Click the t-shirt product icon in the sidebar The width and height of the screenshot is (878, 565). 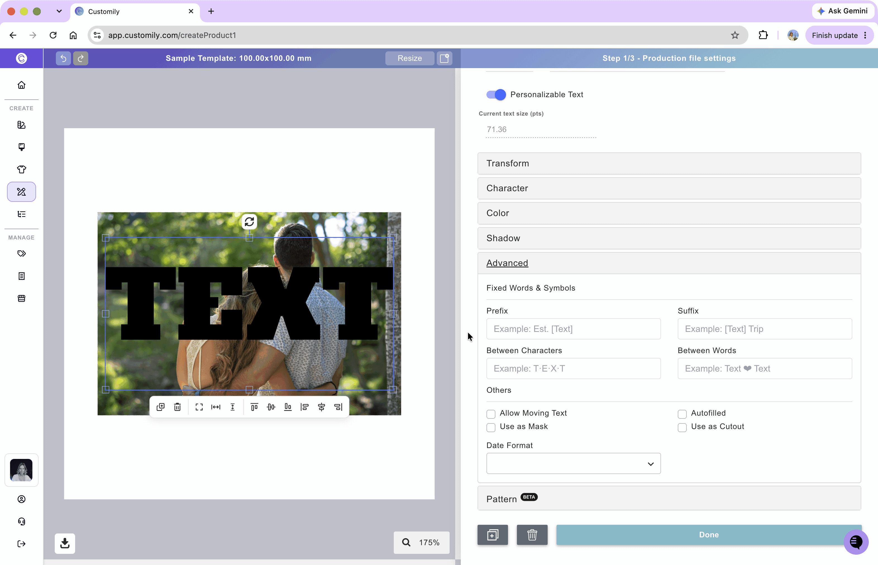click(x=21, y=169)
